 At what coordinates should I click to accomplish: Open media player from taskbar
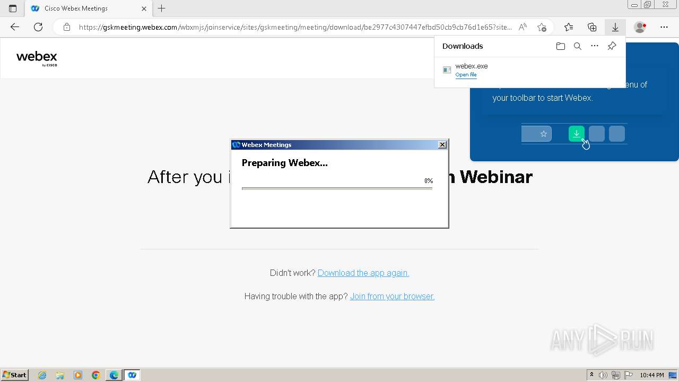coord(78,375)
